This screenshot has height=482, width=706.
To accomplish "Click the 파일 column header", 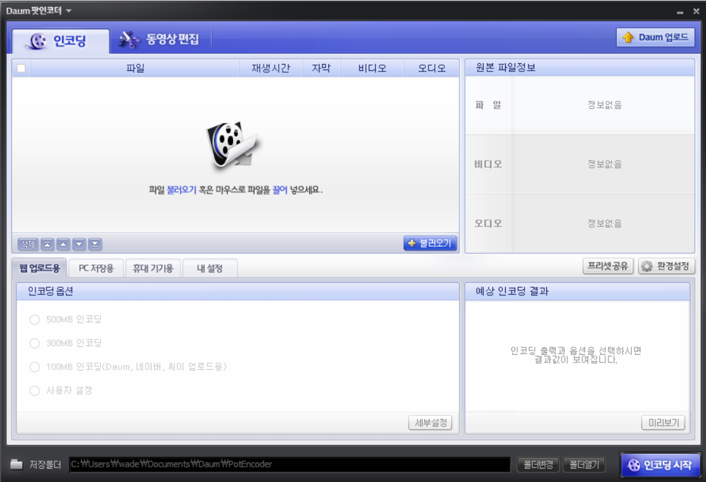I will tap(135, 68).
